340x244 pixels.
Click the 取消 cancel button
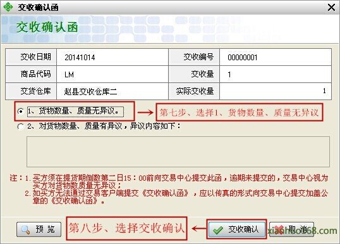click(291, 229)
